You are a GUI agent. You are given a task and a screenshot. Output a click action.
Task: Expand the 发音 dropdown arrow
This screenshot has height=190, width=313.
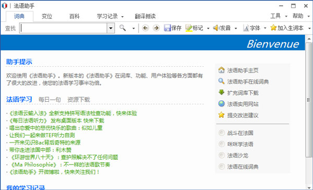tap(236, 28)
